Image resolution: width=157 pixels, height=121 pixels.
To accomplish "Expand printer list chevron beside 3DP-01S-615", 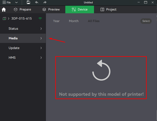I will click(9, 19).
